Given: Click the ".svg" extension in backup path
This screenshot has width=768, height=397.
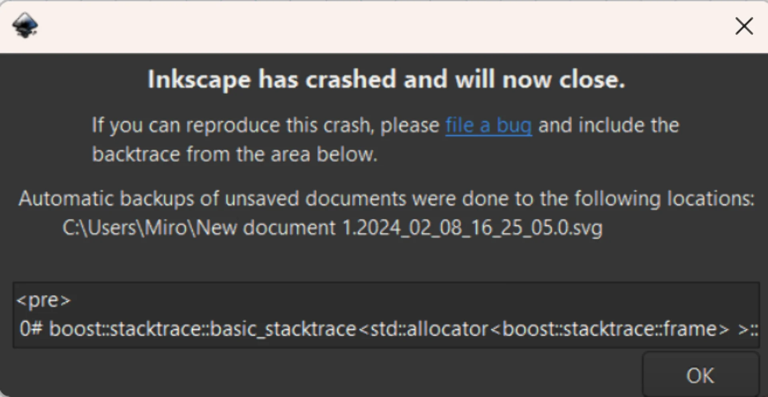Looking at the screenshot, I should [586, 228].
